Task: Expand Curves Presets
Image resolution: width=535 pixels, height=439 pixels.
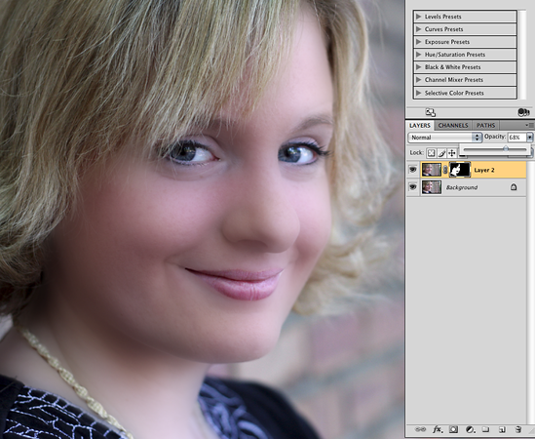Action: tap(418, 29)
